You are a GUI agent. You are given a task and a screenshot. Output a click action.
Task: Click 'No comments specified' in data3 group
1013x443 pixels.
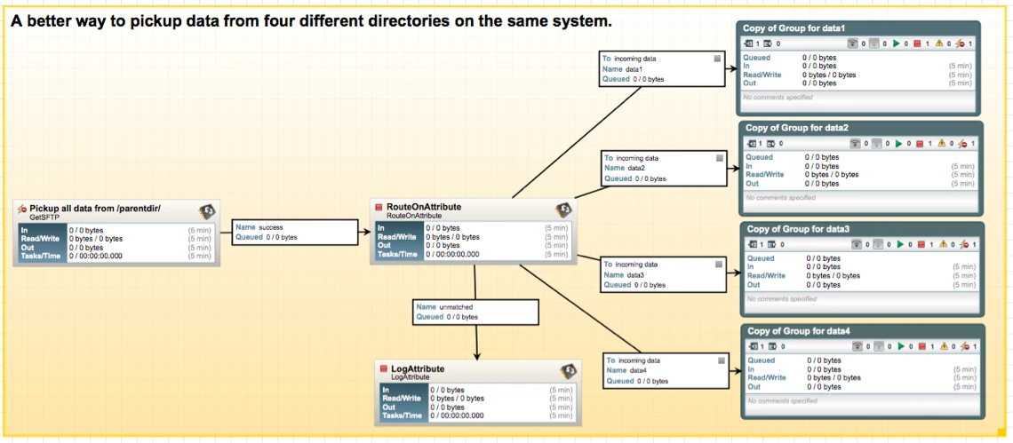pos(782,299)
